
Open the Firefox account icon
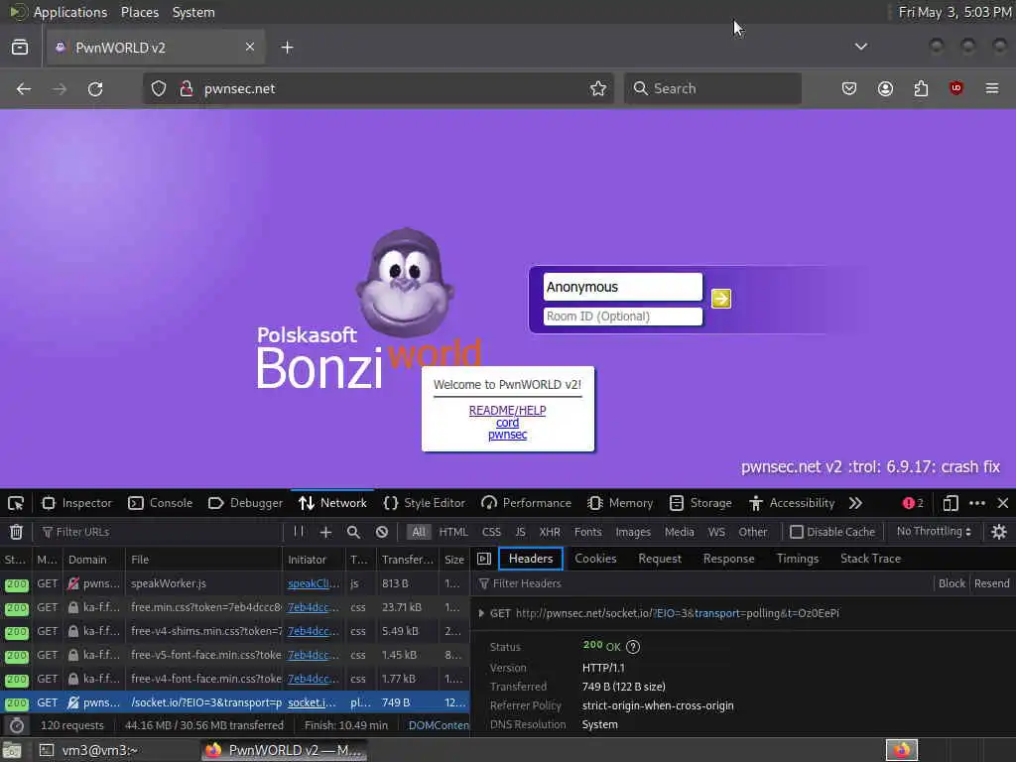click(x=885, y=88)
